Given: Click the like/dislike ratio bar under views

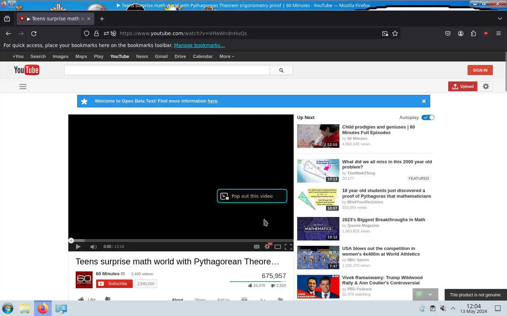Looking at the screenshot, I should [258, 282].
